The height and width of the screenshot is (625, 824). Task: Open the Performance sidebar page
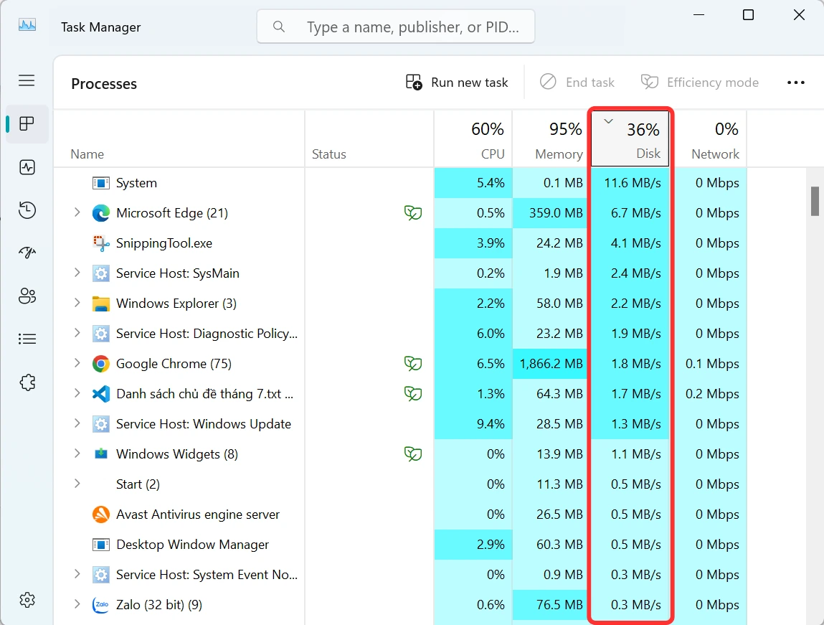click(x=27, y=167)
